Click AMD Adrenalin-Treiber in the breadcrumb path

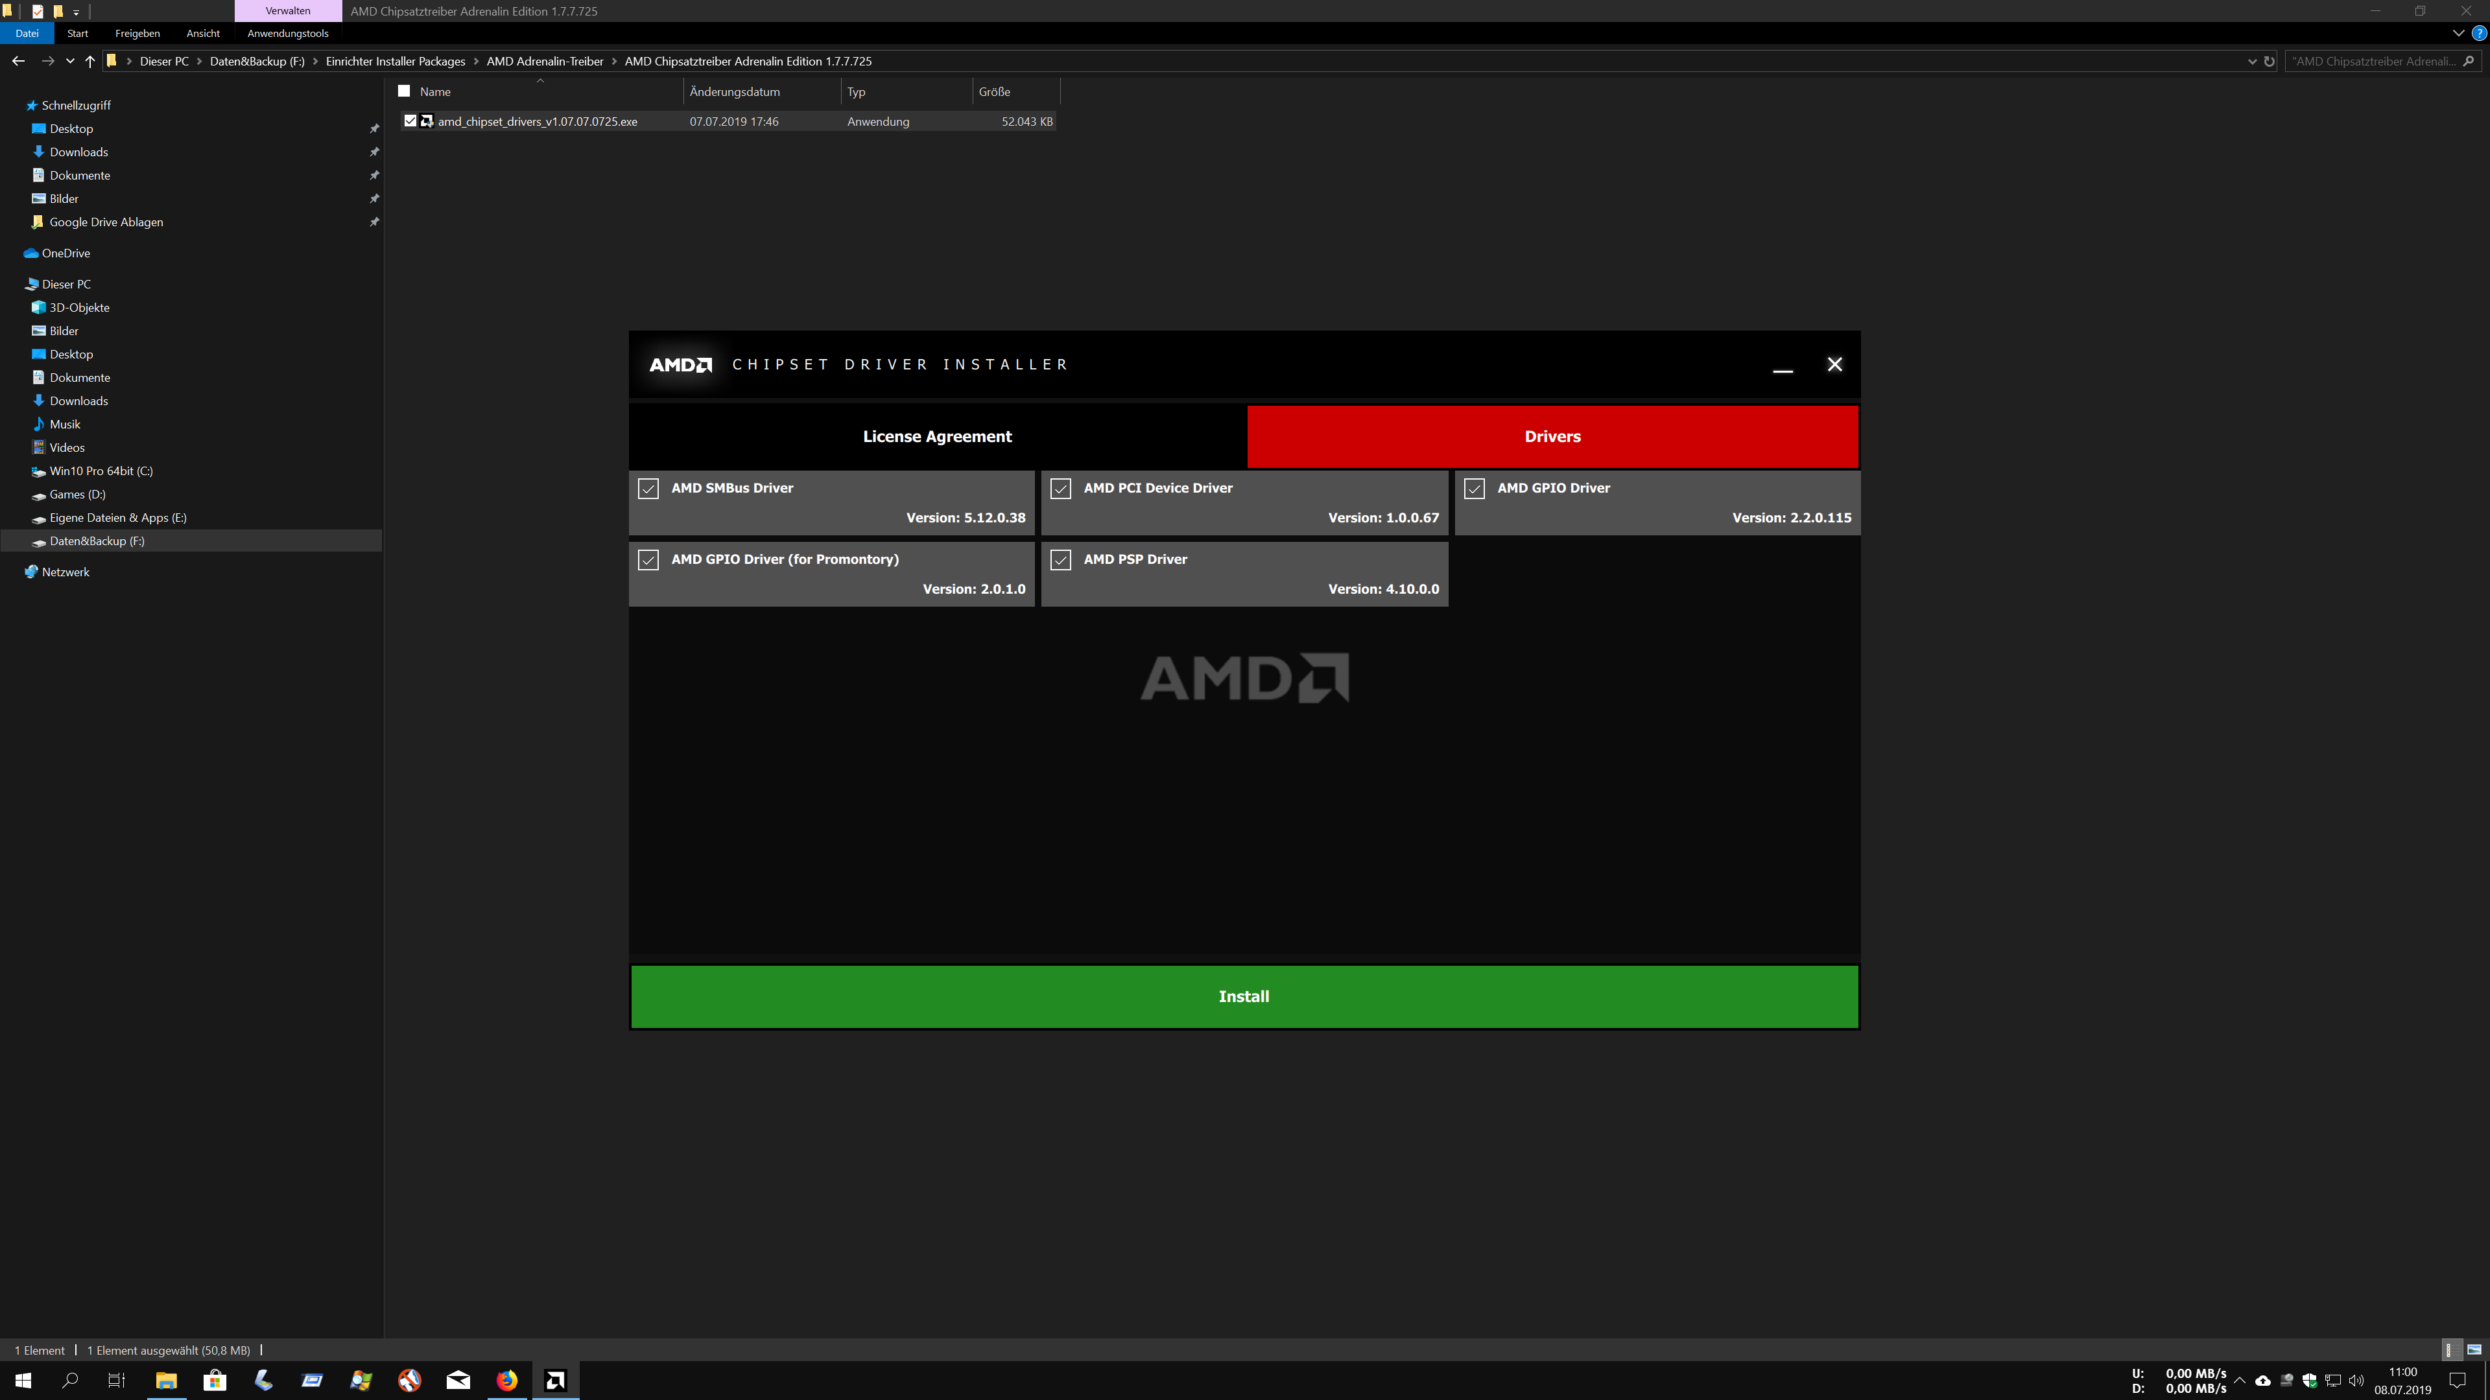coord(544,61)
